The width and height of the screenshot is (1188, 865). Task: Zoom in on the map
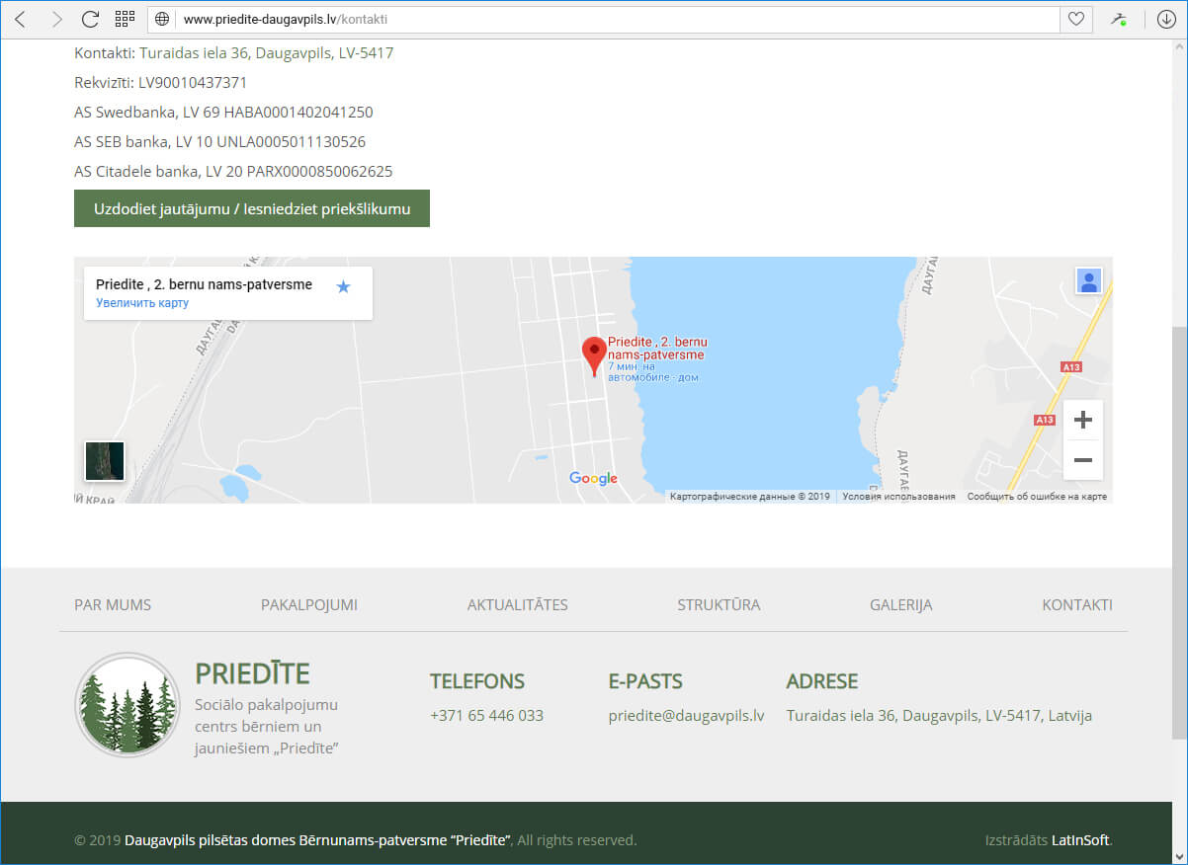[1082, 421]
